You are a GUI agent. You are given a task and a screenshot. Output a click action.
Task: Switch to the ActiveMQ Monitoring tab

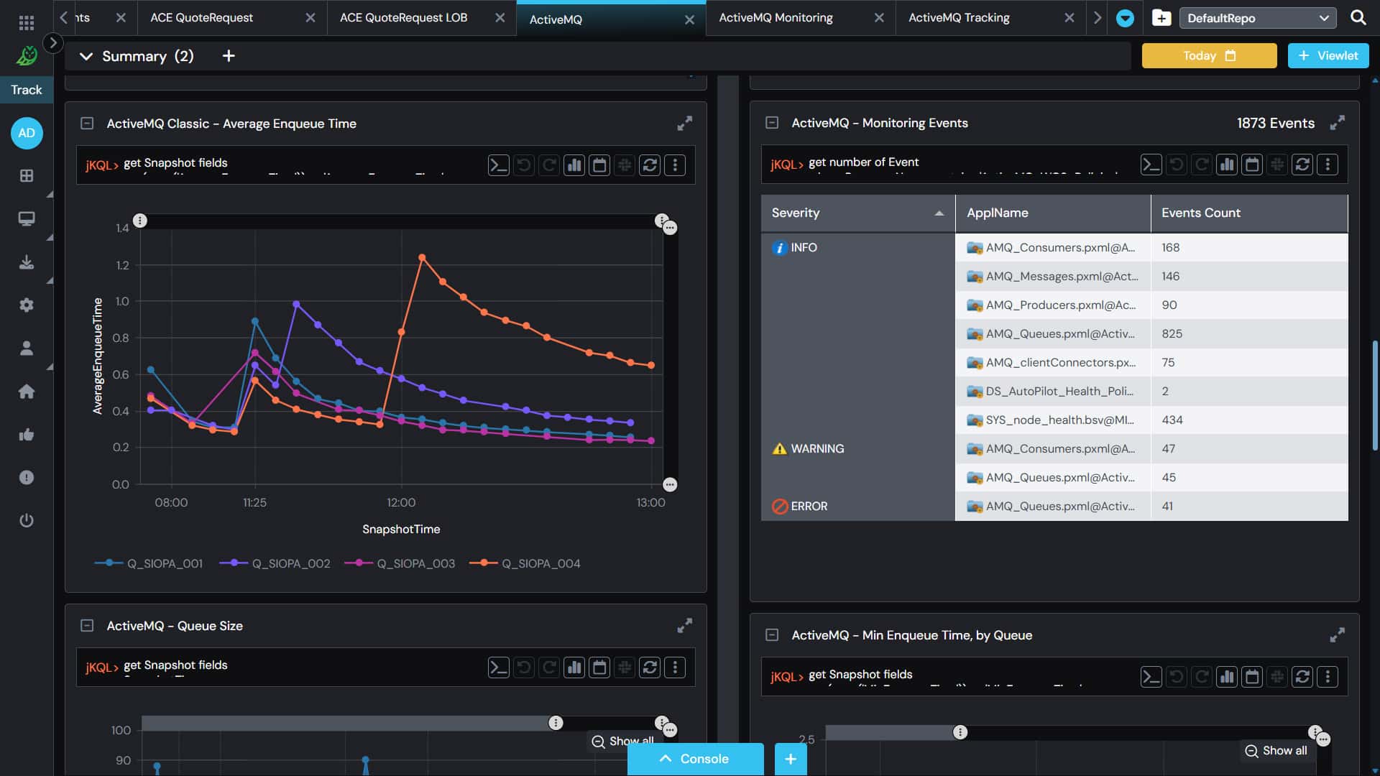(776, 17)
